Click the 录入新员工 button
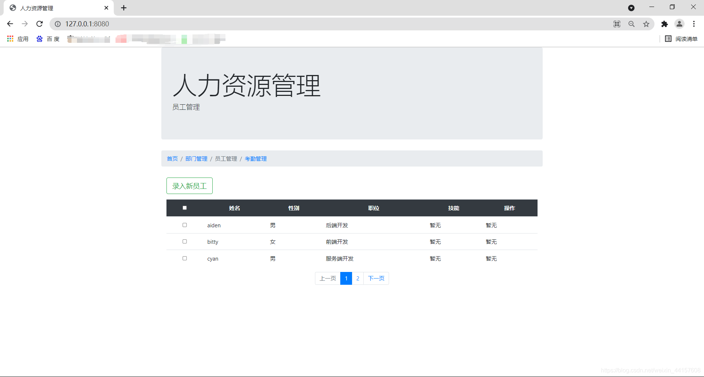Screen dimensions: 704x377 click(189, 186)
